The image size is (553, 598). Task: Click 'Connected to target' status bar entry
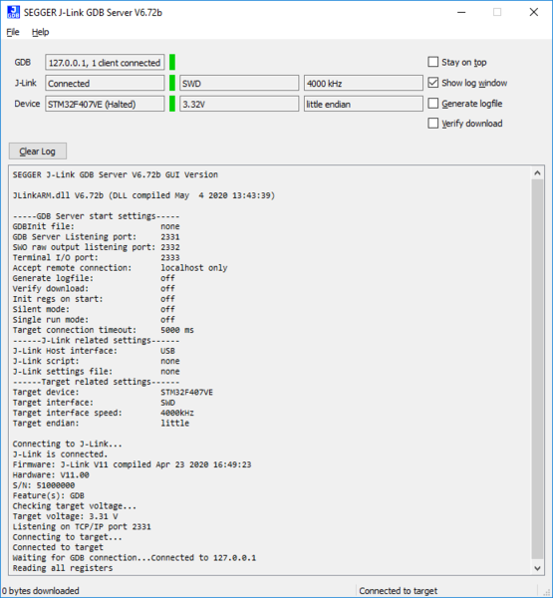click(399, 591)
